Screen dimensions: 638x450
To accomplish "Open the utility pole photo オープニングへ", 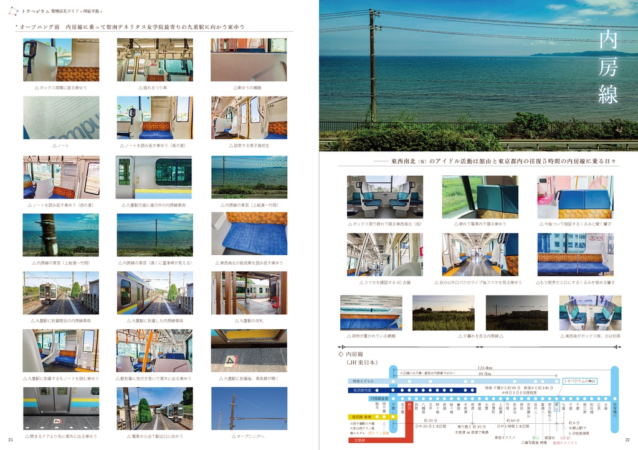I will [249, 408].
